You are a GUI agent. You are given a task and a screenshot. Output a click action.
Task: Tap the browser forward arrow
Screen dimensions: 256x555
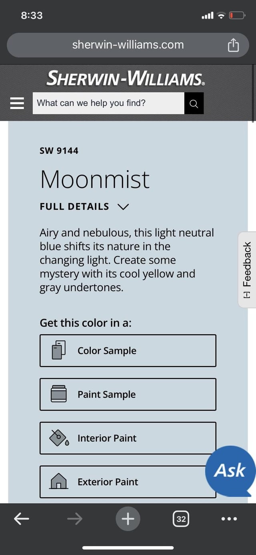[x=74, y=519]
